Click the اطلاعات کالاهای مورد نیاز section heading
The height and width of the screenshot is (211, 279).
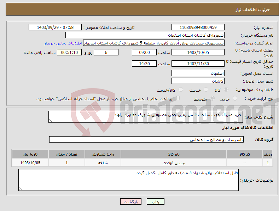coord(248,128)
